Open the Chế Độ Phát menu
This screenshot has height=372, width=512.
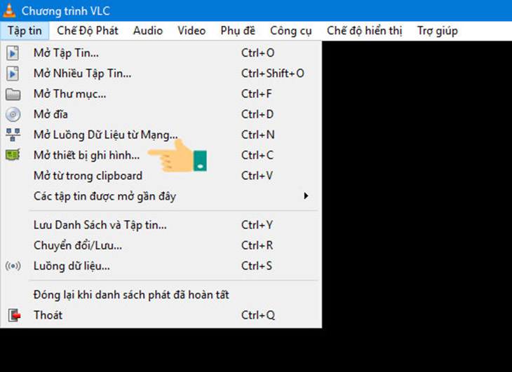[88, 31]
